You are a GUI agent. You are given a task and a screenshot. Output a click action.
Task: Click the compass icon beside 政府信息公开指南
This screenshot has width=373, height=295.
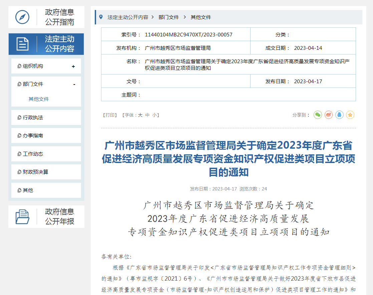click(x=22, y=17)
